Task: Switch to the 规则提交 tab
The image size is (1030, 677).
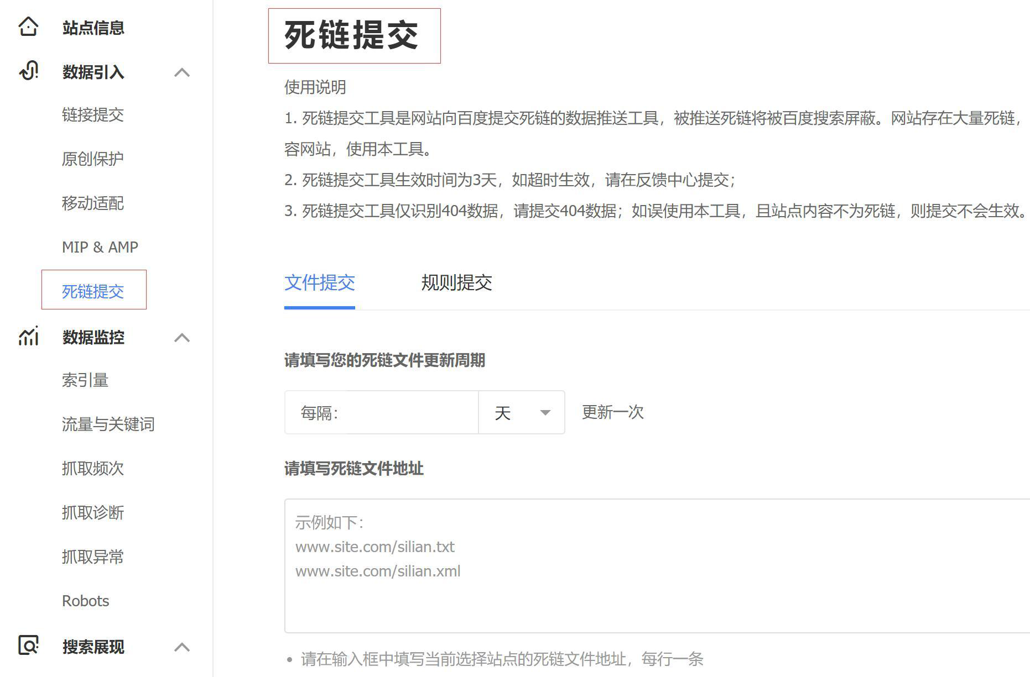Action: 456,283
